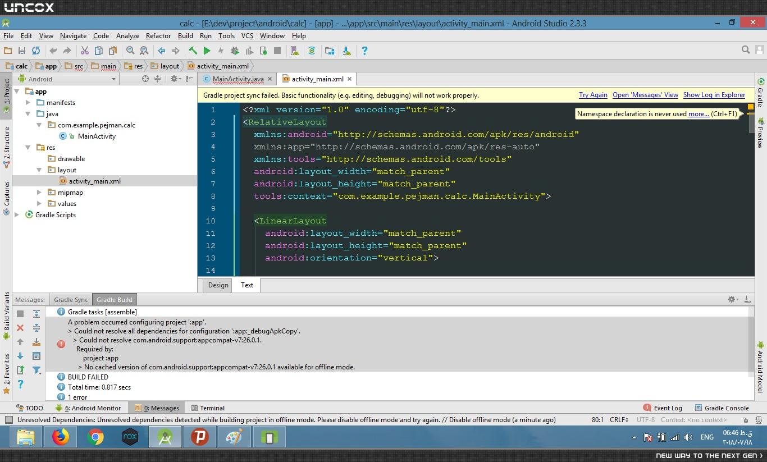Open the Build menu
The height and width of the screenshot is (462, 767).
185,35
